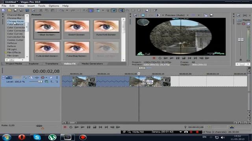Open the View menu
The image size is (252, 141).
(x=21, y=6)
